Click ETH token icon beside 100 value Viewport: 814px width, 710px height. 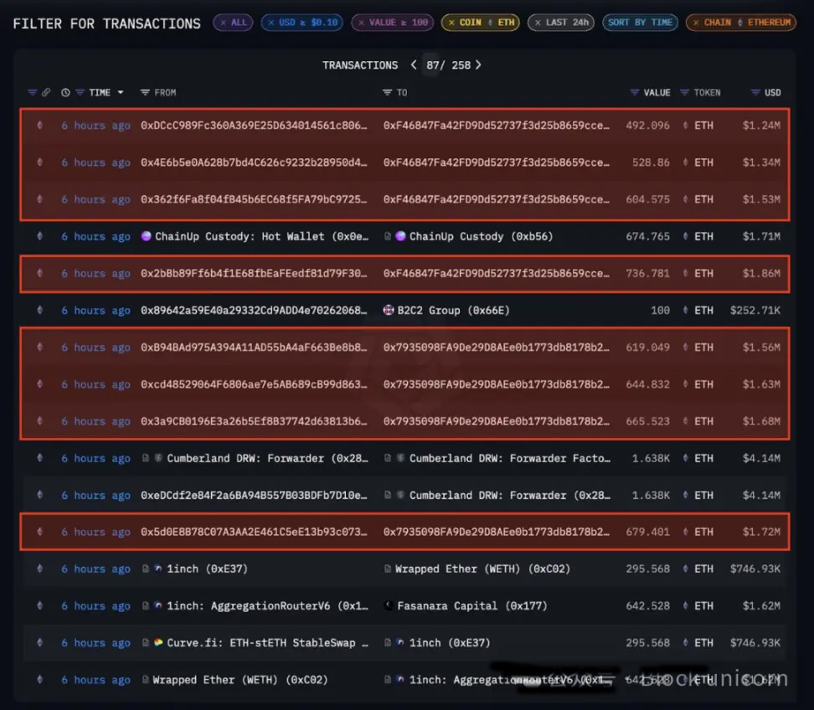point(686,311)
